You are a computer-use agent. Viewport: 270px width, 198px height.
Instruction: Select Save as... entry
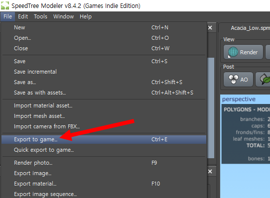tap(104, 82)
